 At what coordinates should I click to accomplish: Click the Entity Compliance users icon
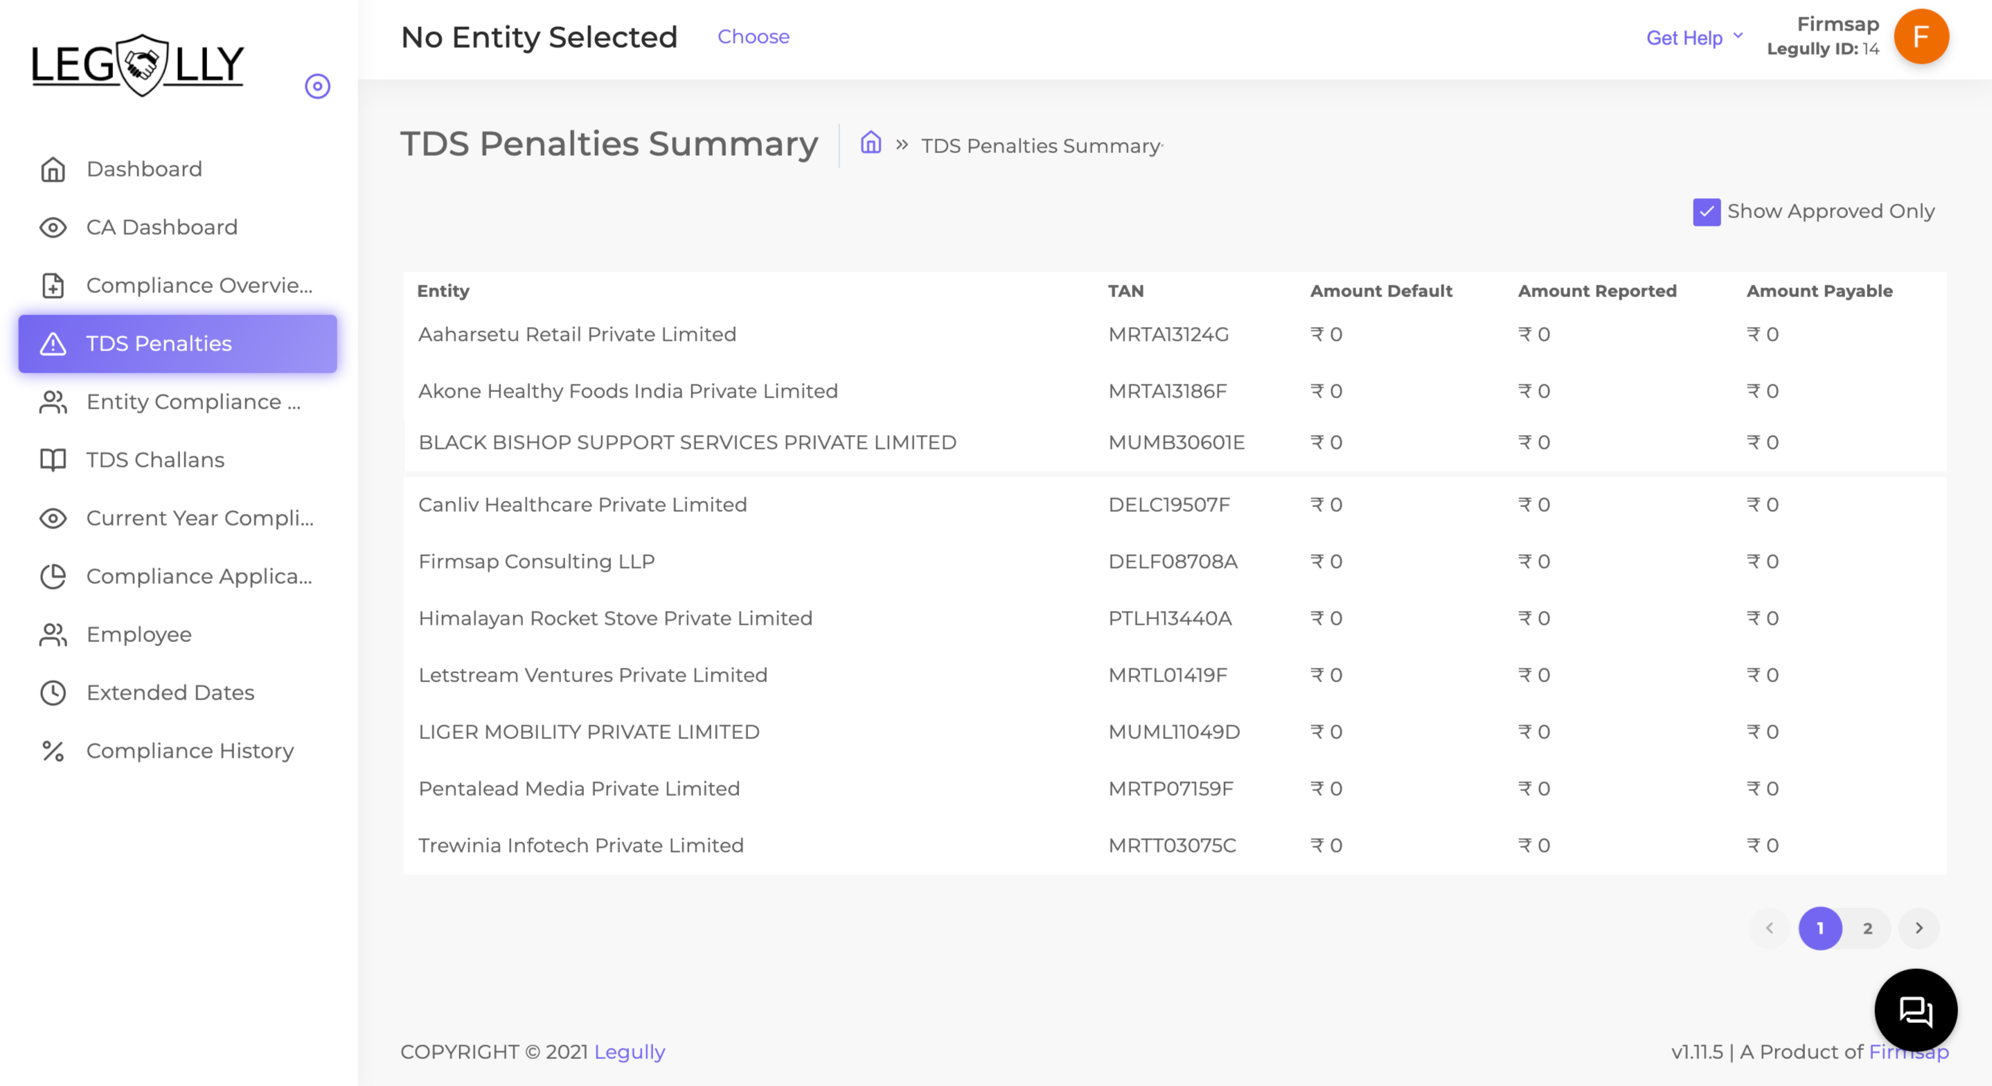pyautogui.click(x=53, y=402)
